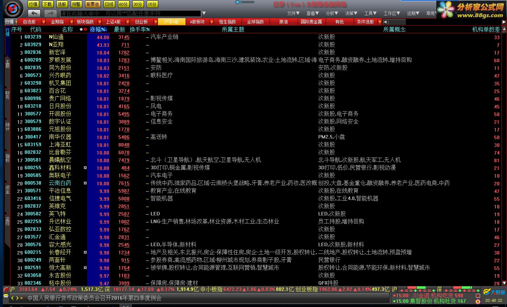Go back with the left arrow button
This screenshot has height=307, width=507.
[34, 13]
